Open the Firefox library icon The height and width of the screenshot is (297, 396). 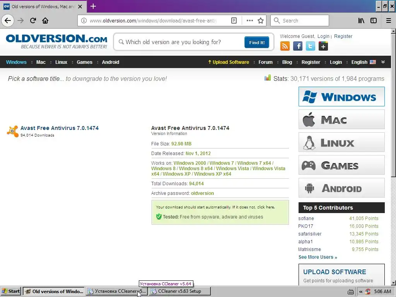coord(361,20)
